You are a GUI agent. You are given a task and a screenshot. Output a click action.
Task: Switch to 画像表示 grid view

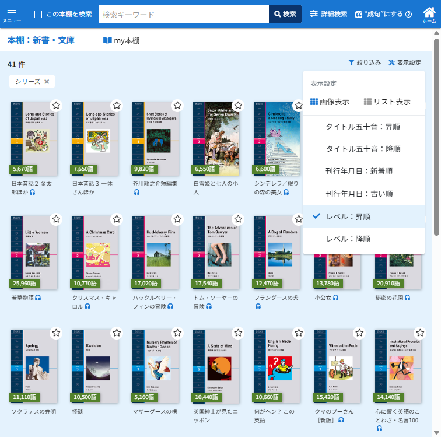(330, 102)
